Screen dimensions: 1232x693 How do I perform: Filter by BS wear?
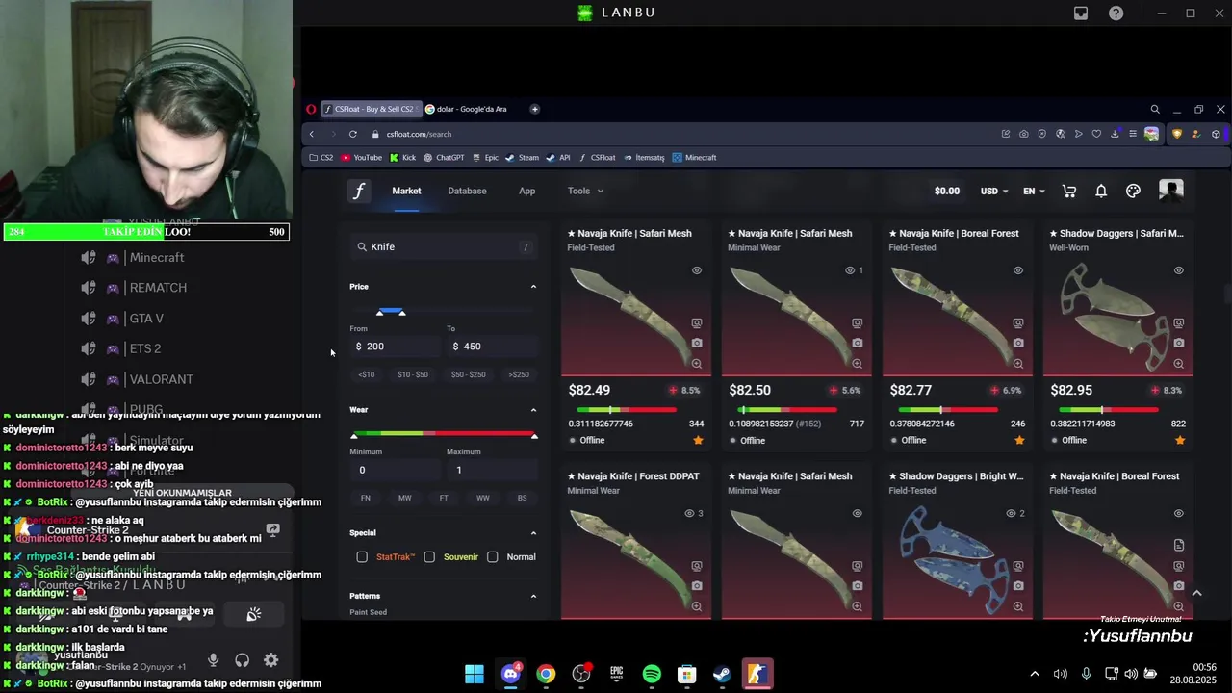pyautogui.click(x=522, y=498)
